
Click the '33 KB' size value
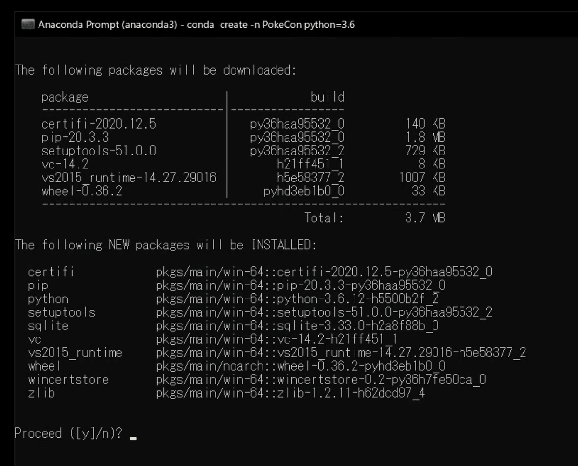click(429, 192)
